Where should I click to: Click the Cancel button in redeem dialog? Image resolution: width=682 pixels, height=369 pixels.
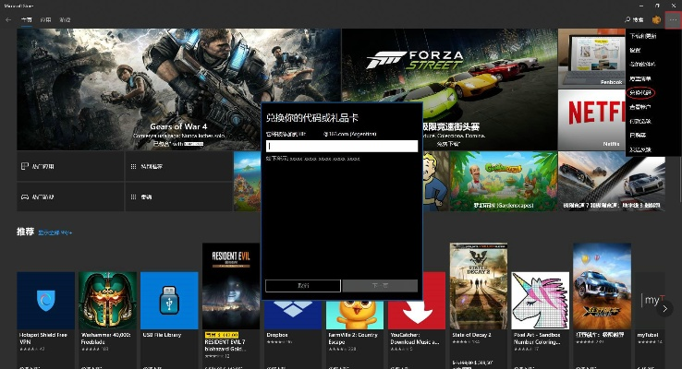pyautogui.click(x=303, y=286)
